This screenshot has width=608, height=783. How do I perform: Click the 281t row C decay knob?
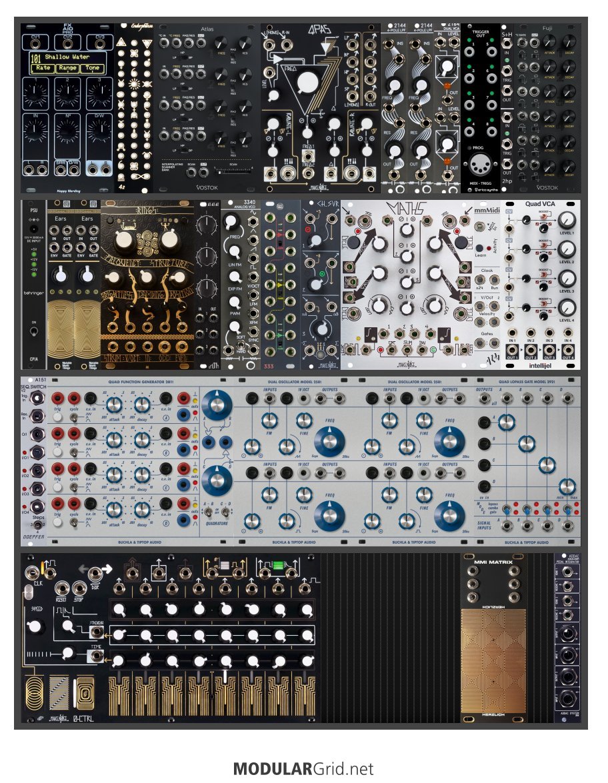coord(143,474)
